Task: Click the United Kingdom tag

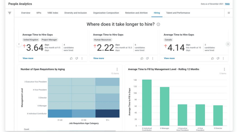Action: tap(31, 40)
